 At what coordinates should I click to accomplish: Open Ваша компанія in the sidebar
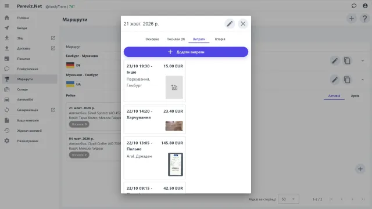click(30, 120)
